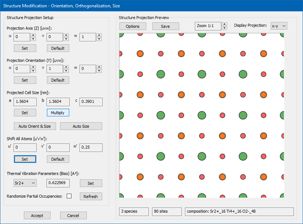This screenshot has width=303, height=224.
Task: Click Auto Size
Action: click(x=81, y=126)
